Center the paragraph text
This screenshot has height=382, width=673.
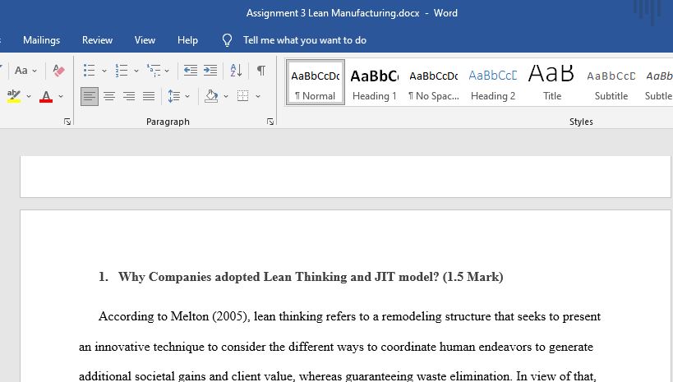[109, 96]
